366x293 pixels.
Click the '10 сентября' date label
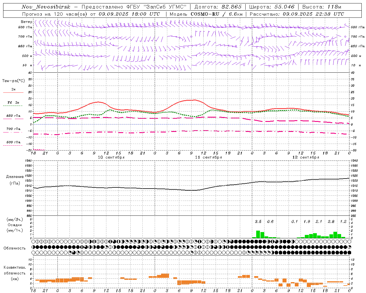[x=111, y=157]
